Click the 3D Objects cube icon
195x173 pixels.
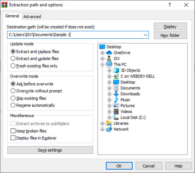click(x=116, y=70)
